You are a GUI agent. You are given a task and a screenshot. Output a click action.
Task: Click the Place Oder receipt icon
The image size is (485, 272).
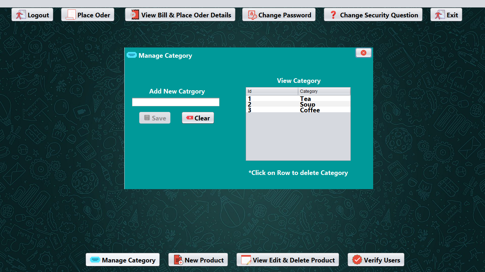(x=72, y=15)
